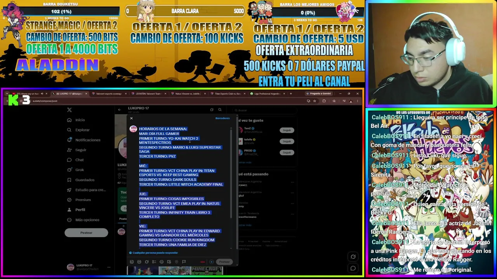This screenshot has width=497, height=279.
Task: Open Premium in the X sidebar
Action: pos(79,200)
